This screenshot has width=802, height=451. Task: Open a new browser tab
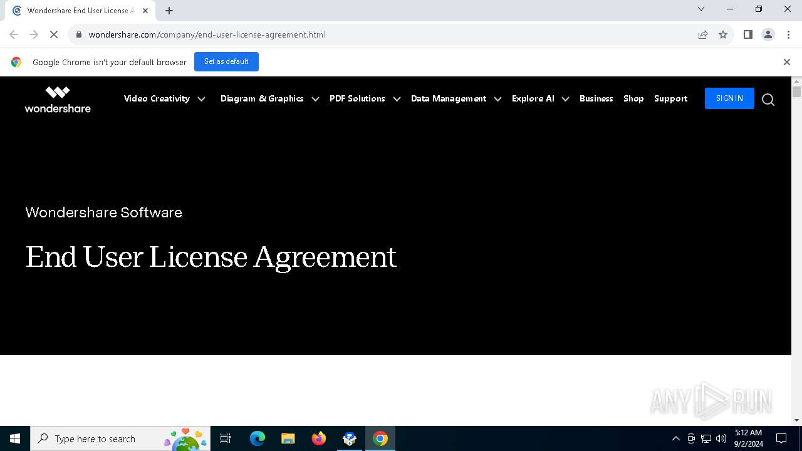[169, 10]
